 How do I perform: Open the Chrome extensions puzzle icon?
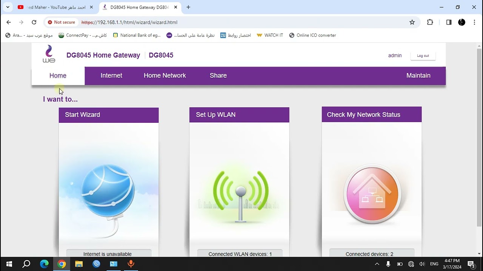click(x=430, y=22)
